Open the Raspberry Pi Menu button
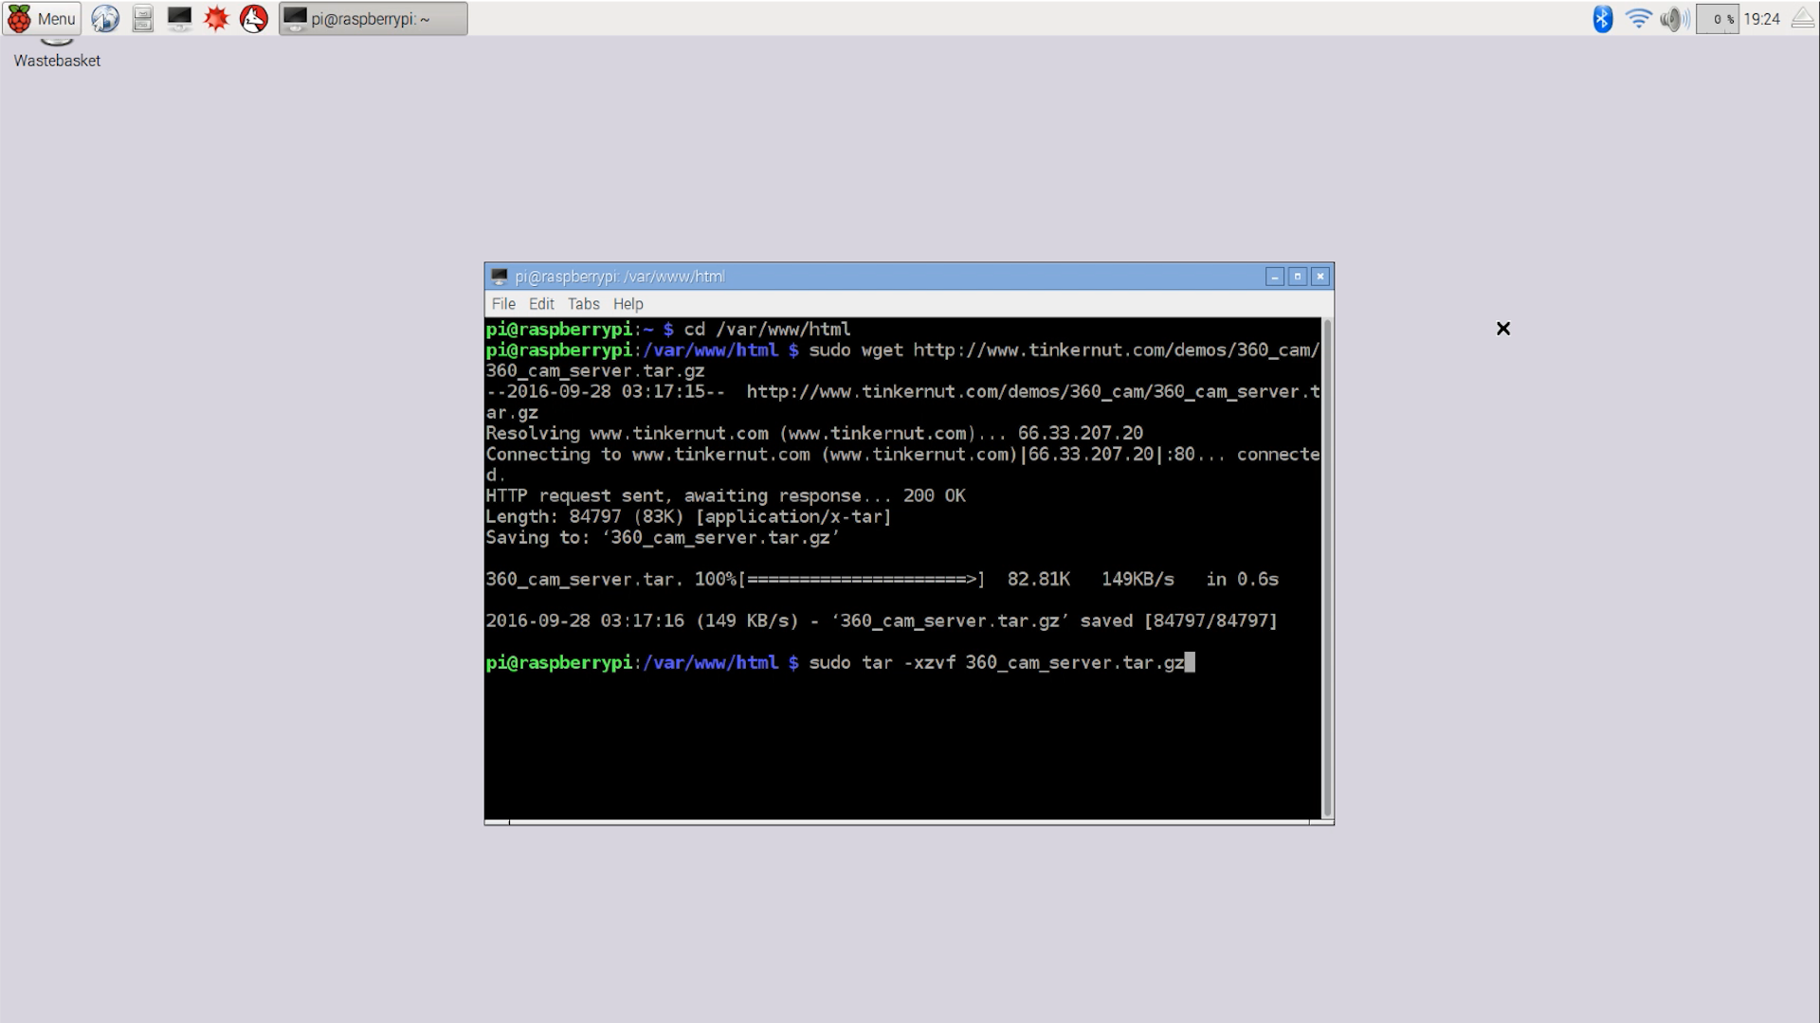 point(42,18)
